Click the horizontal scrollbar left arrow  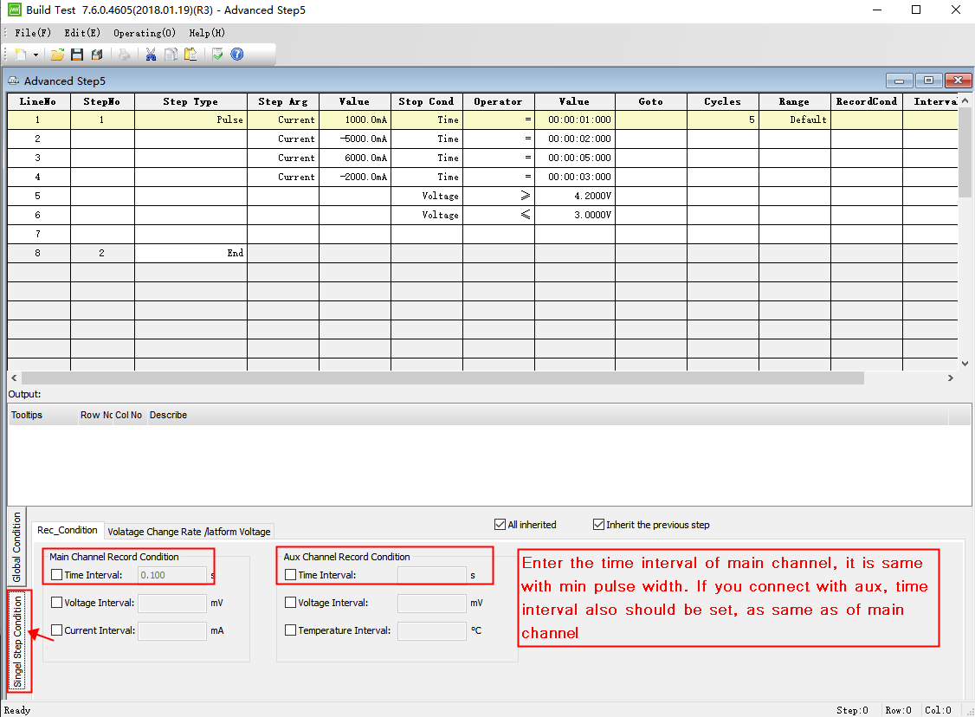pyautogui.click(x=15, y=378)
